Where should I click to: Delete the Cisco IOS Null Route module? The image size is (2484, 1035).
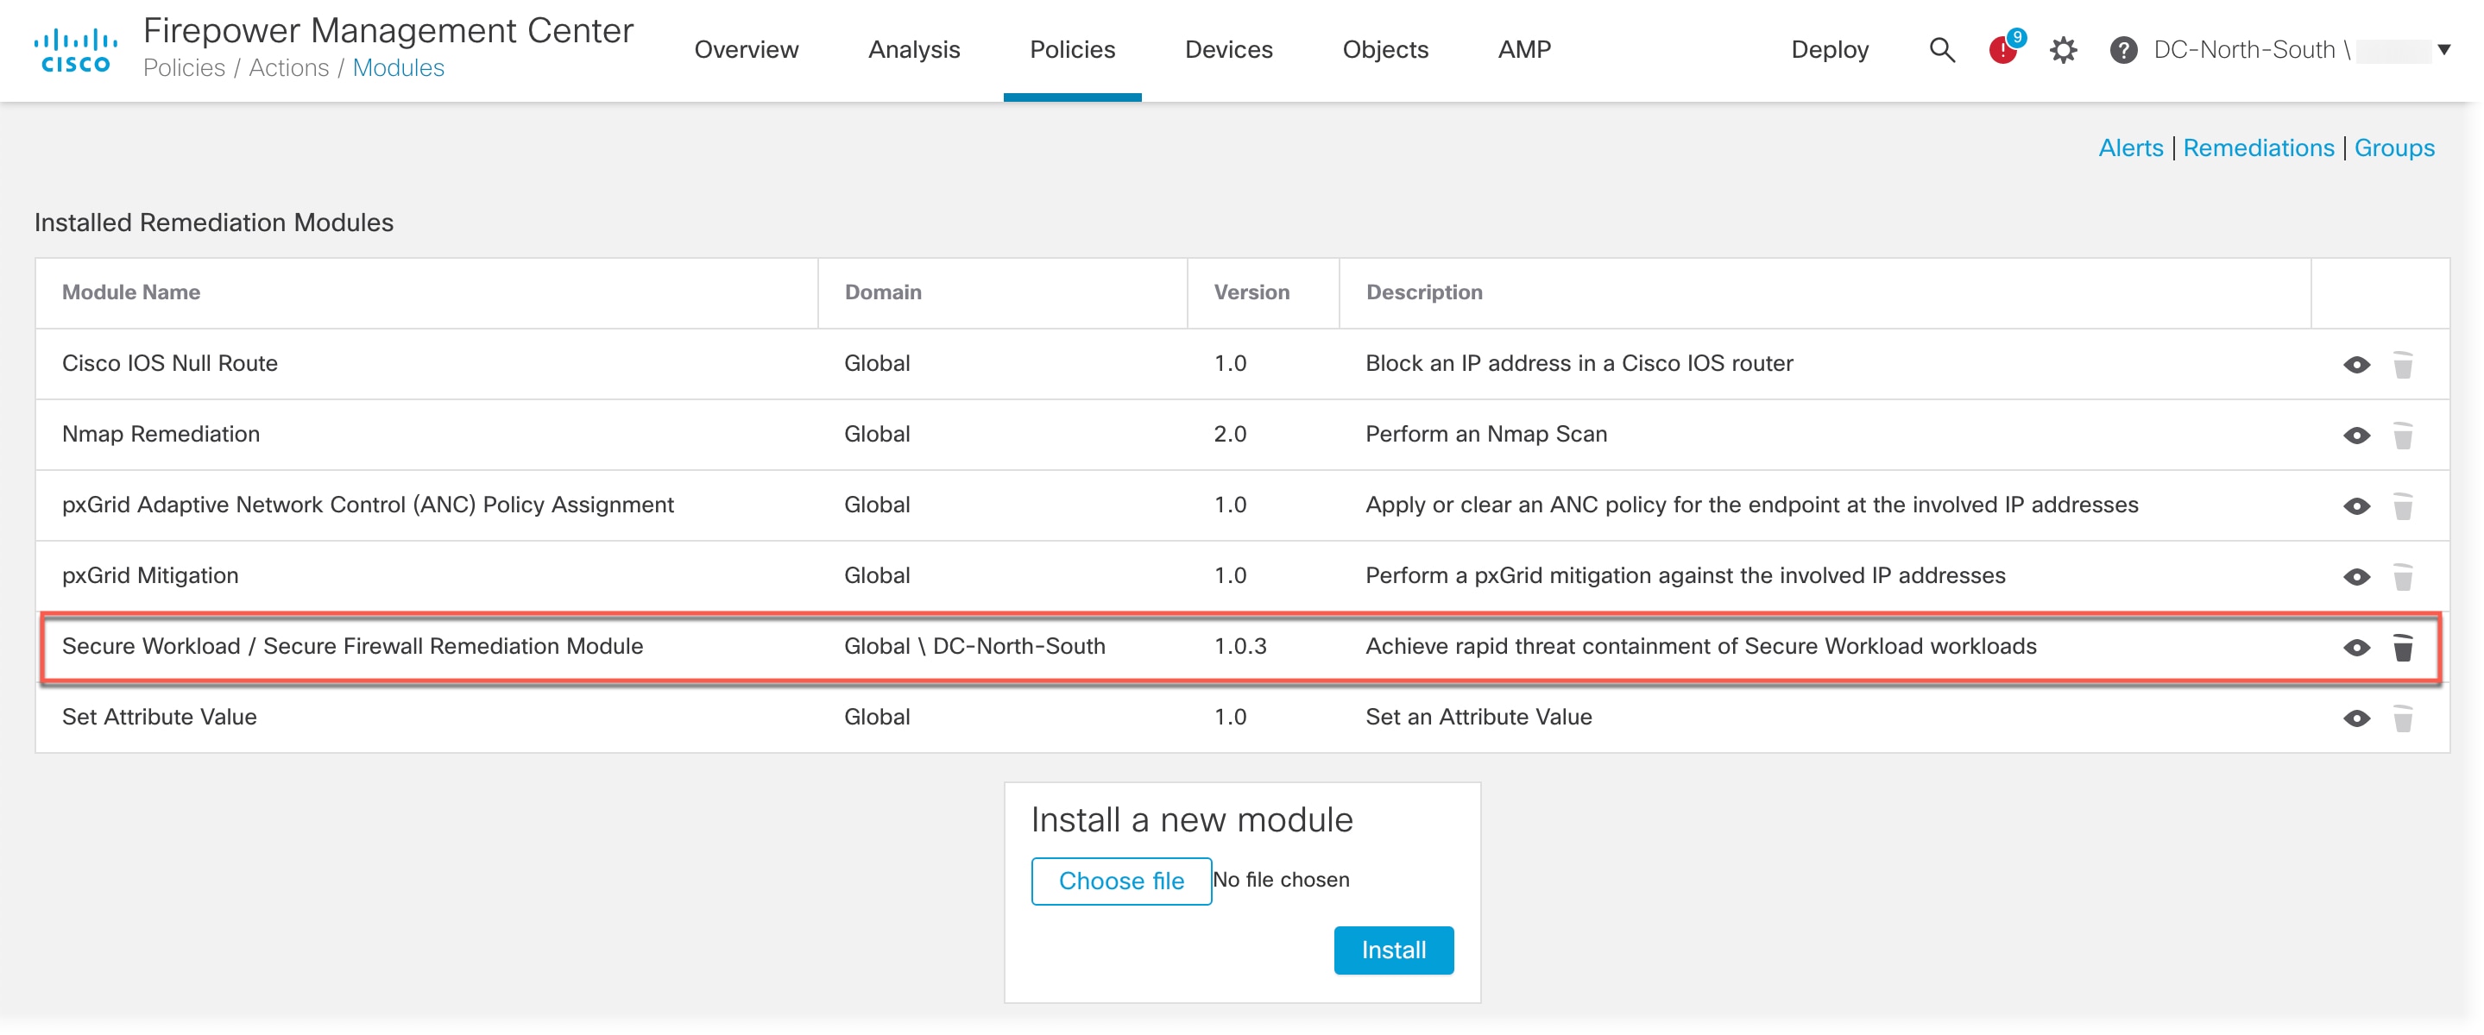click(x=2402, y=364)
